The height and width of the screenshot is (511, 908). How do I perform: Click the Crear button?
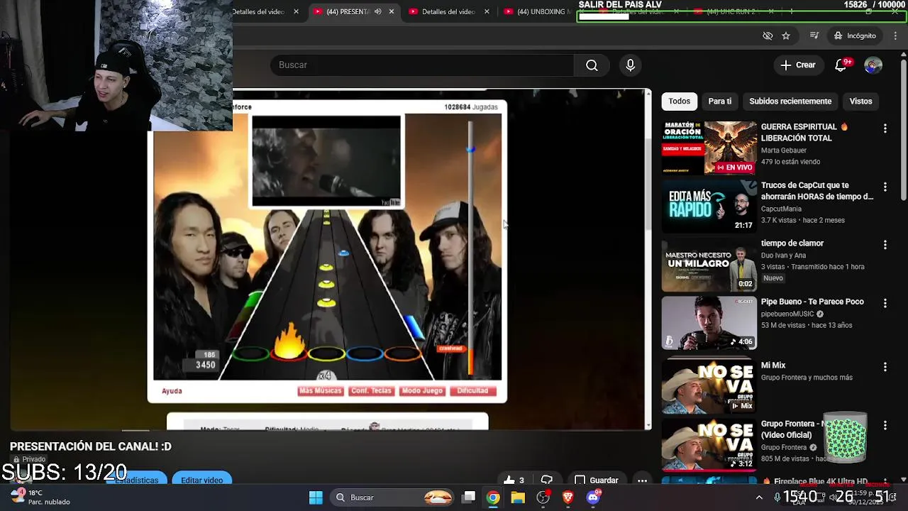(798, 65)
